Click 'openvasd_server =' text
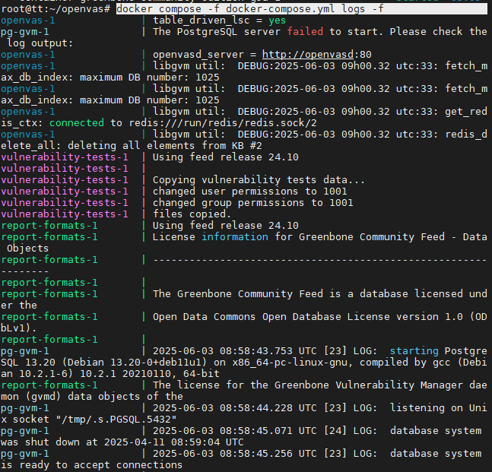Image resolution: width=492 pixels, height=472 pixels. 205,54
